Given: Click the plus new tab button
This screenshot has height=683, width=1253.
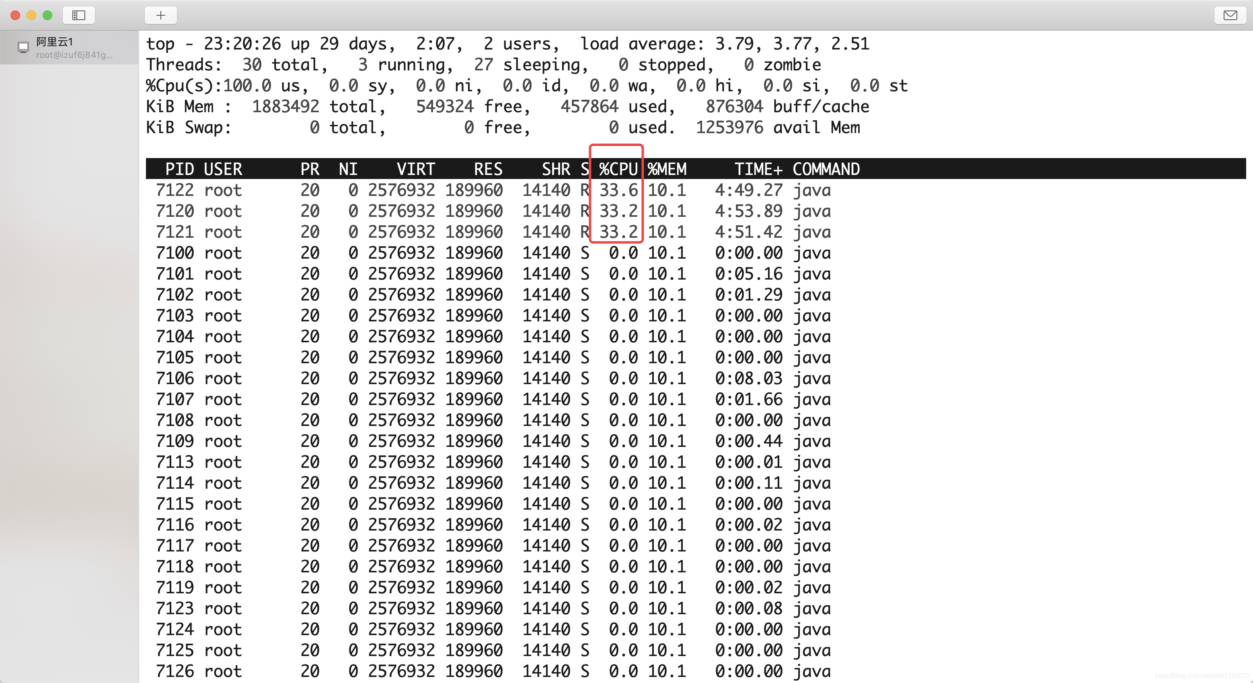Looking at the screenshot, I should 160,15.
